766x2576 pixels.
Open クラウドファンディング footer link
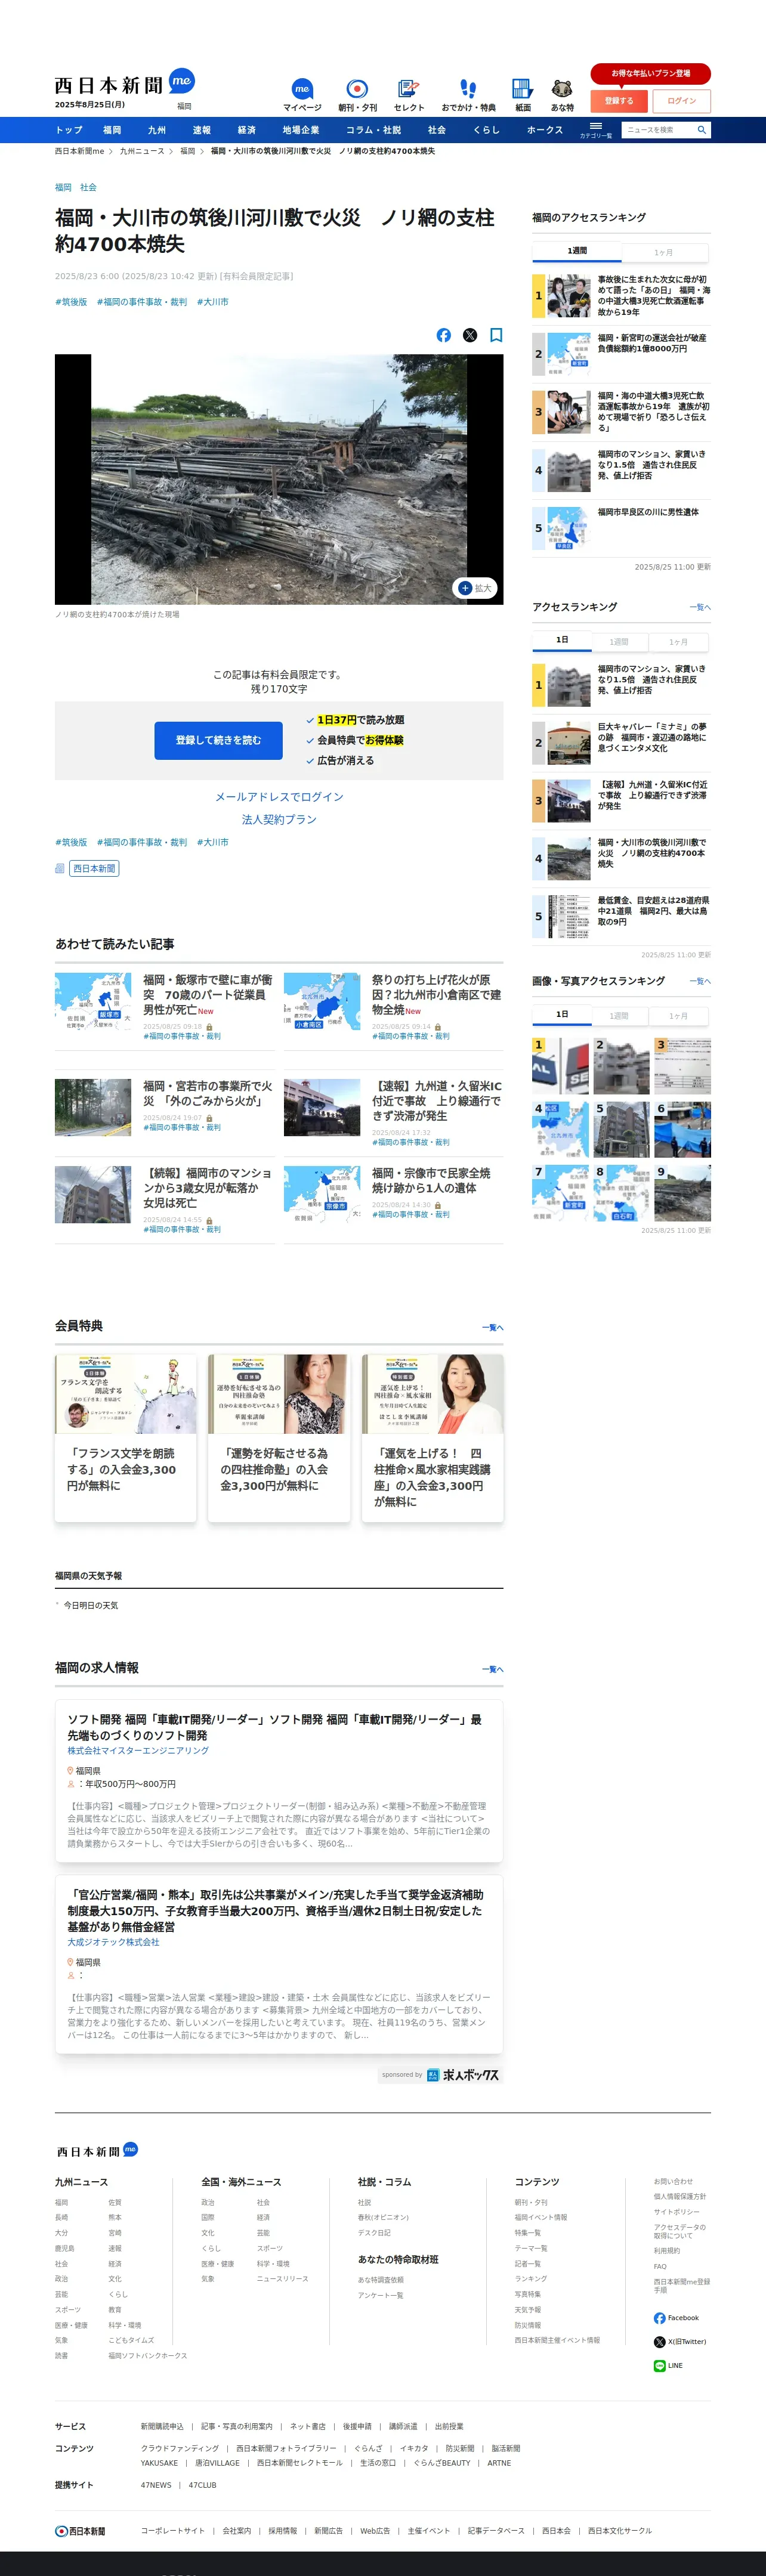[x=179, y=2448]
